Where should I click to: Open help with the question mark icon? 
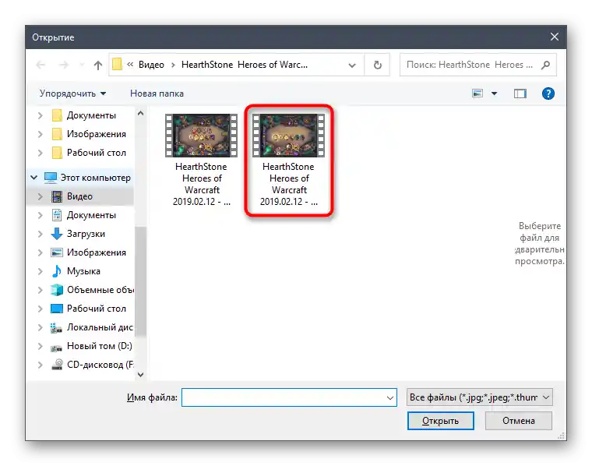pyautogui.click(x=548, y=94)
